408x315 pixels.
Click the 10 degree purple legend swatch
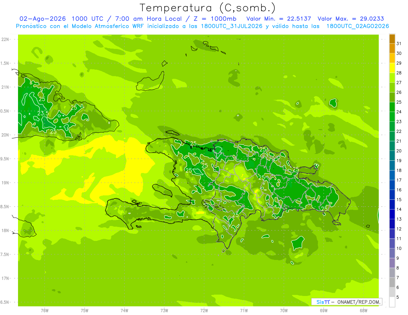tap(392, 244)
